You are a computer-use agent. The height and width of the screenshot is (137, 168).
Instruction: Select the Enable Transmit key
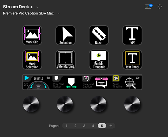click(x=99, y=60)
